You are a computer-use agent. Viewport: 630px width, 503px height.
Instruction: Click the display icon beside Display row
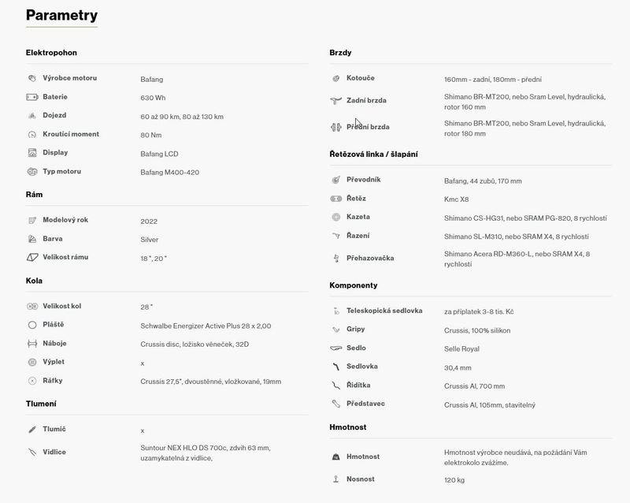tap(32, 153)
